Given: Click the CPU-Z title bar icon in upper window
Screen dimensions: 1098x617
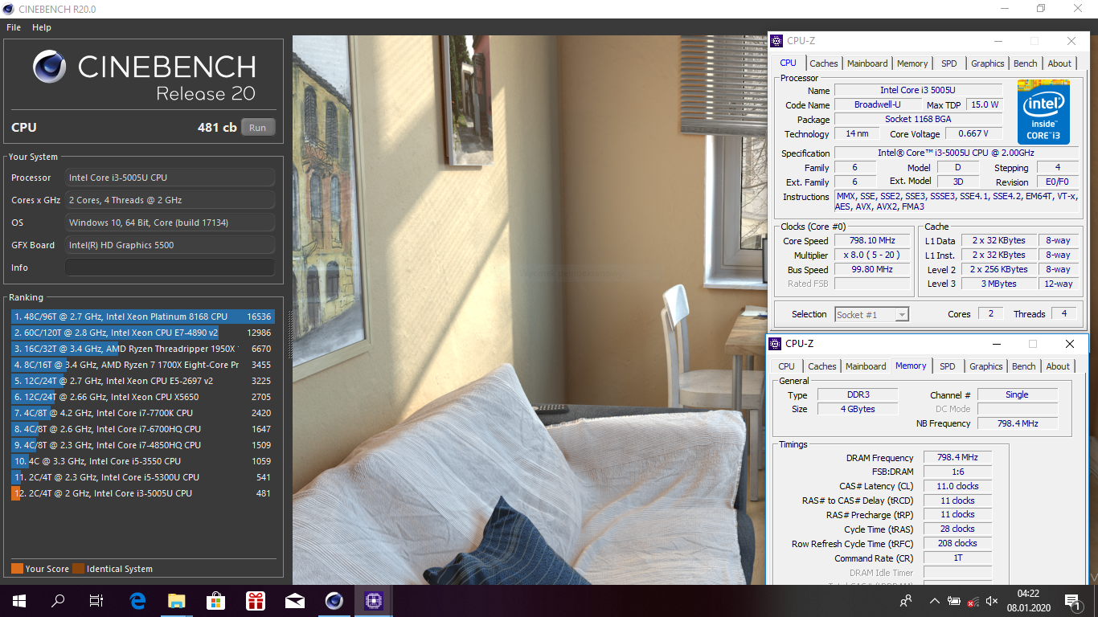Looking at the screenshot, I should click(776, 41).
